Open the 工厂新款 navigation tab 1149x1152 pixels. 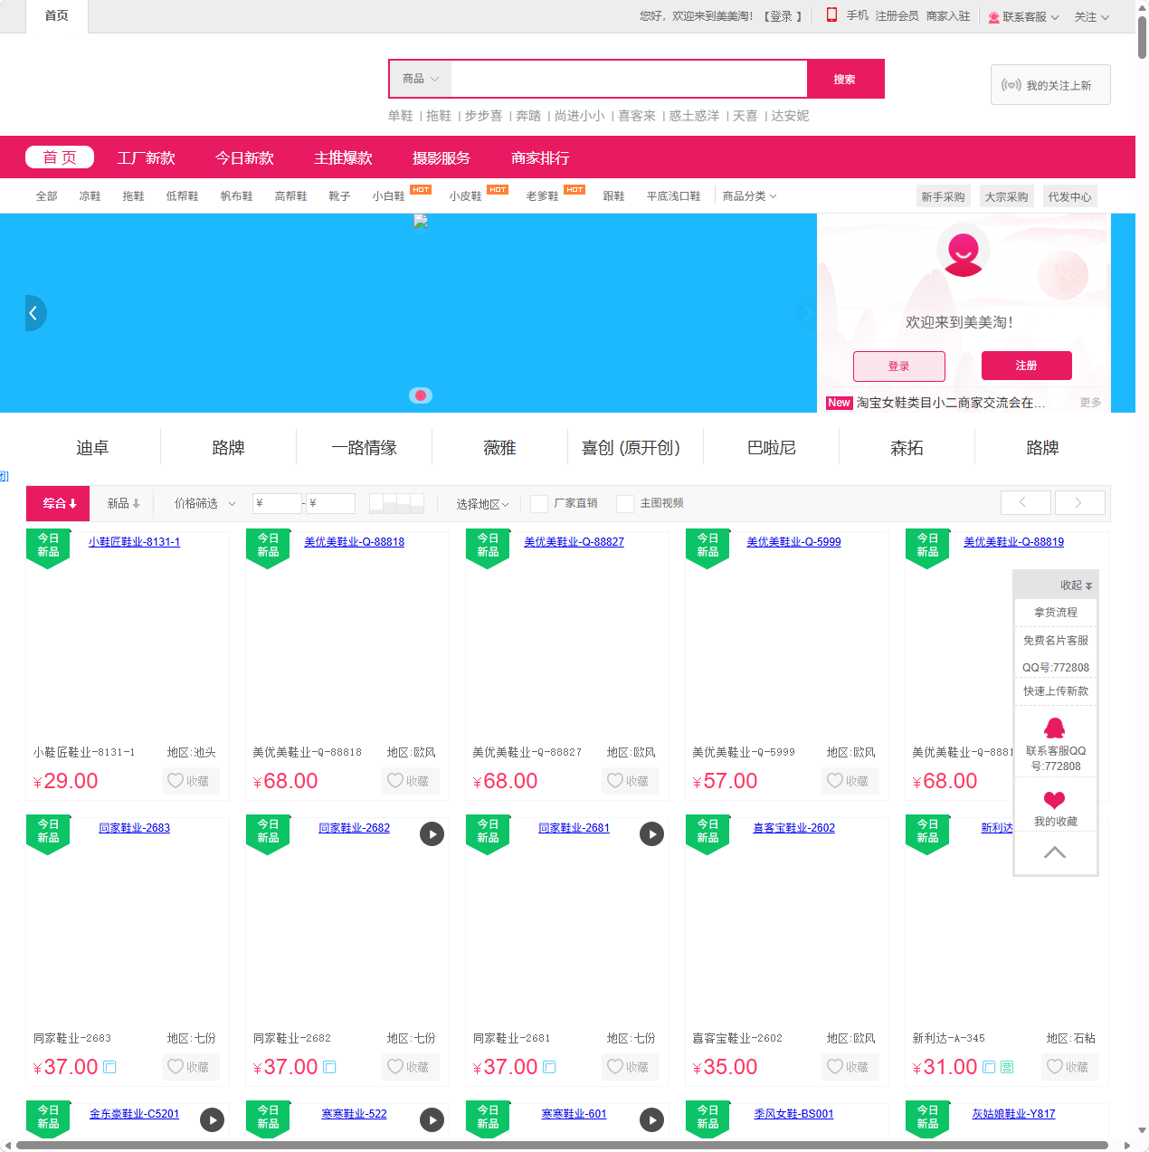coord(146,157)
